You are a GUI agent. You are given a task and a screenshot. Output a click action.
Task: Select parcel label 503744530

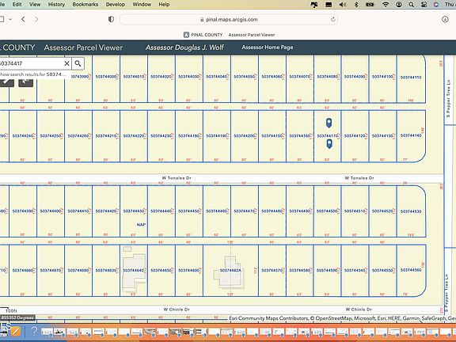(411, 211)
